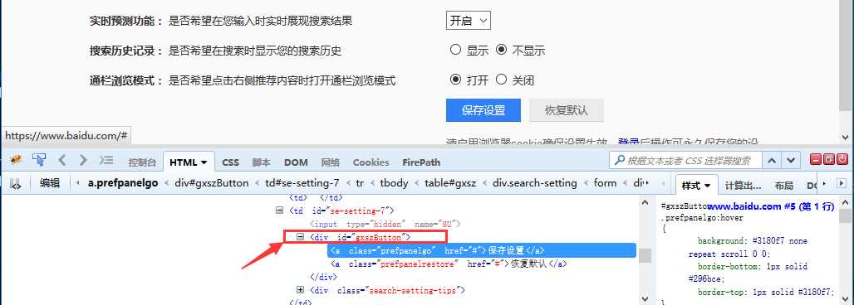854x305 pixels.
Task: Click the HTML panel vertical scrollbar thumb
Action: coord(645,255)
